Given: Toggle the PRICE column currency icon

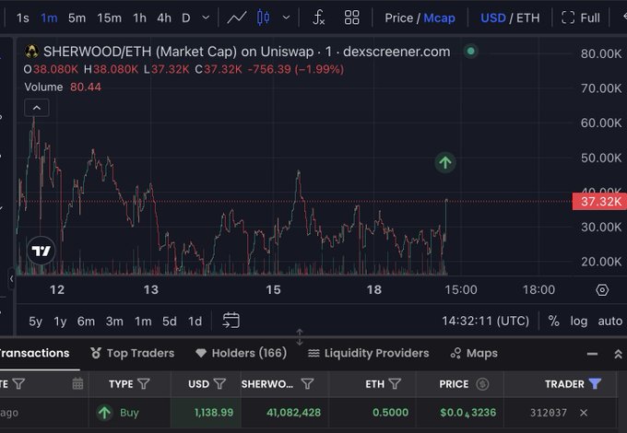Looking at the screenshot, I should coord(482,384).
